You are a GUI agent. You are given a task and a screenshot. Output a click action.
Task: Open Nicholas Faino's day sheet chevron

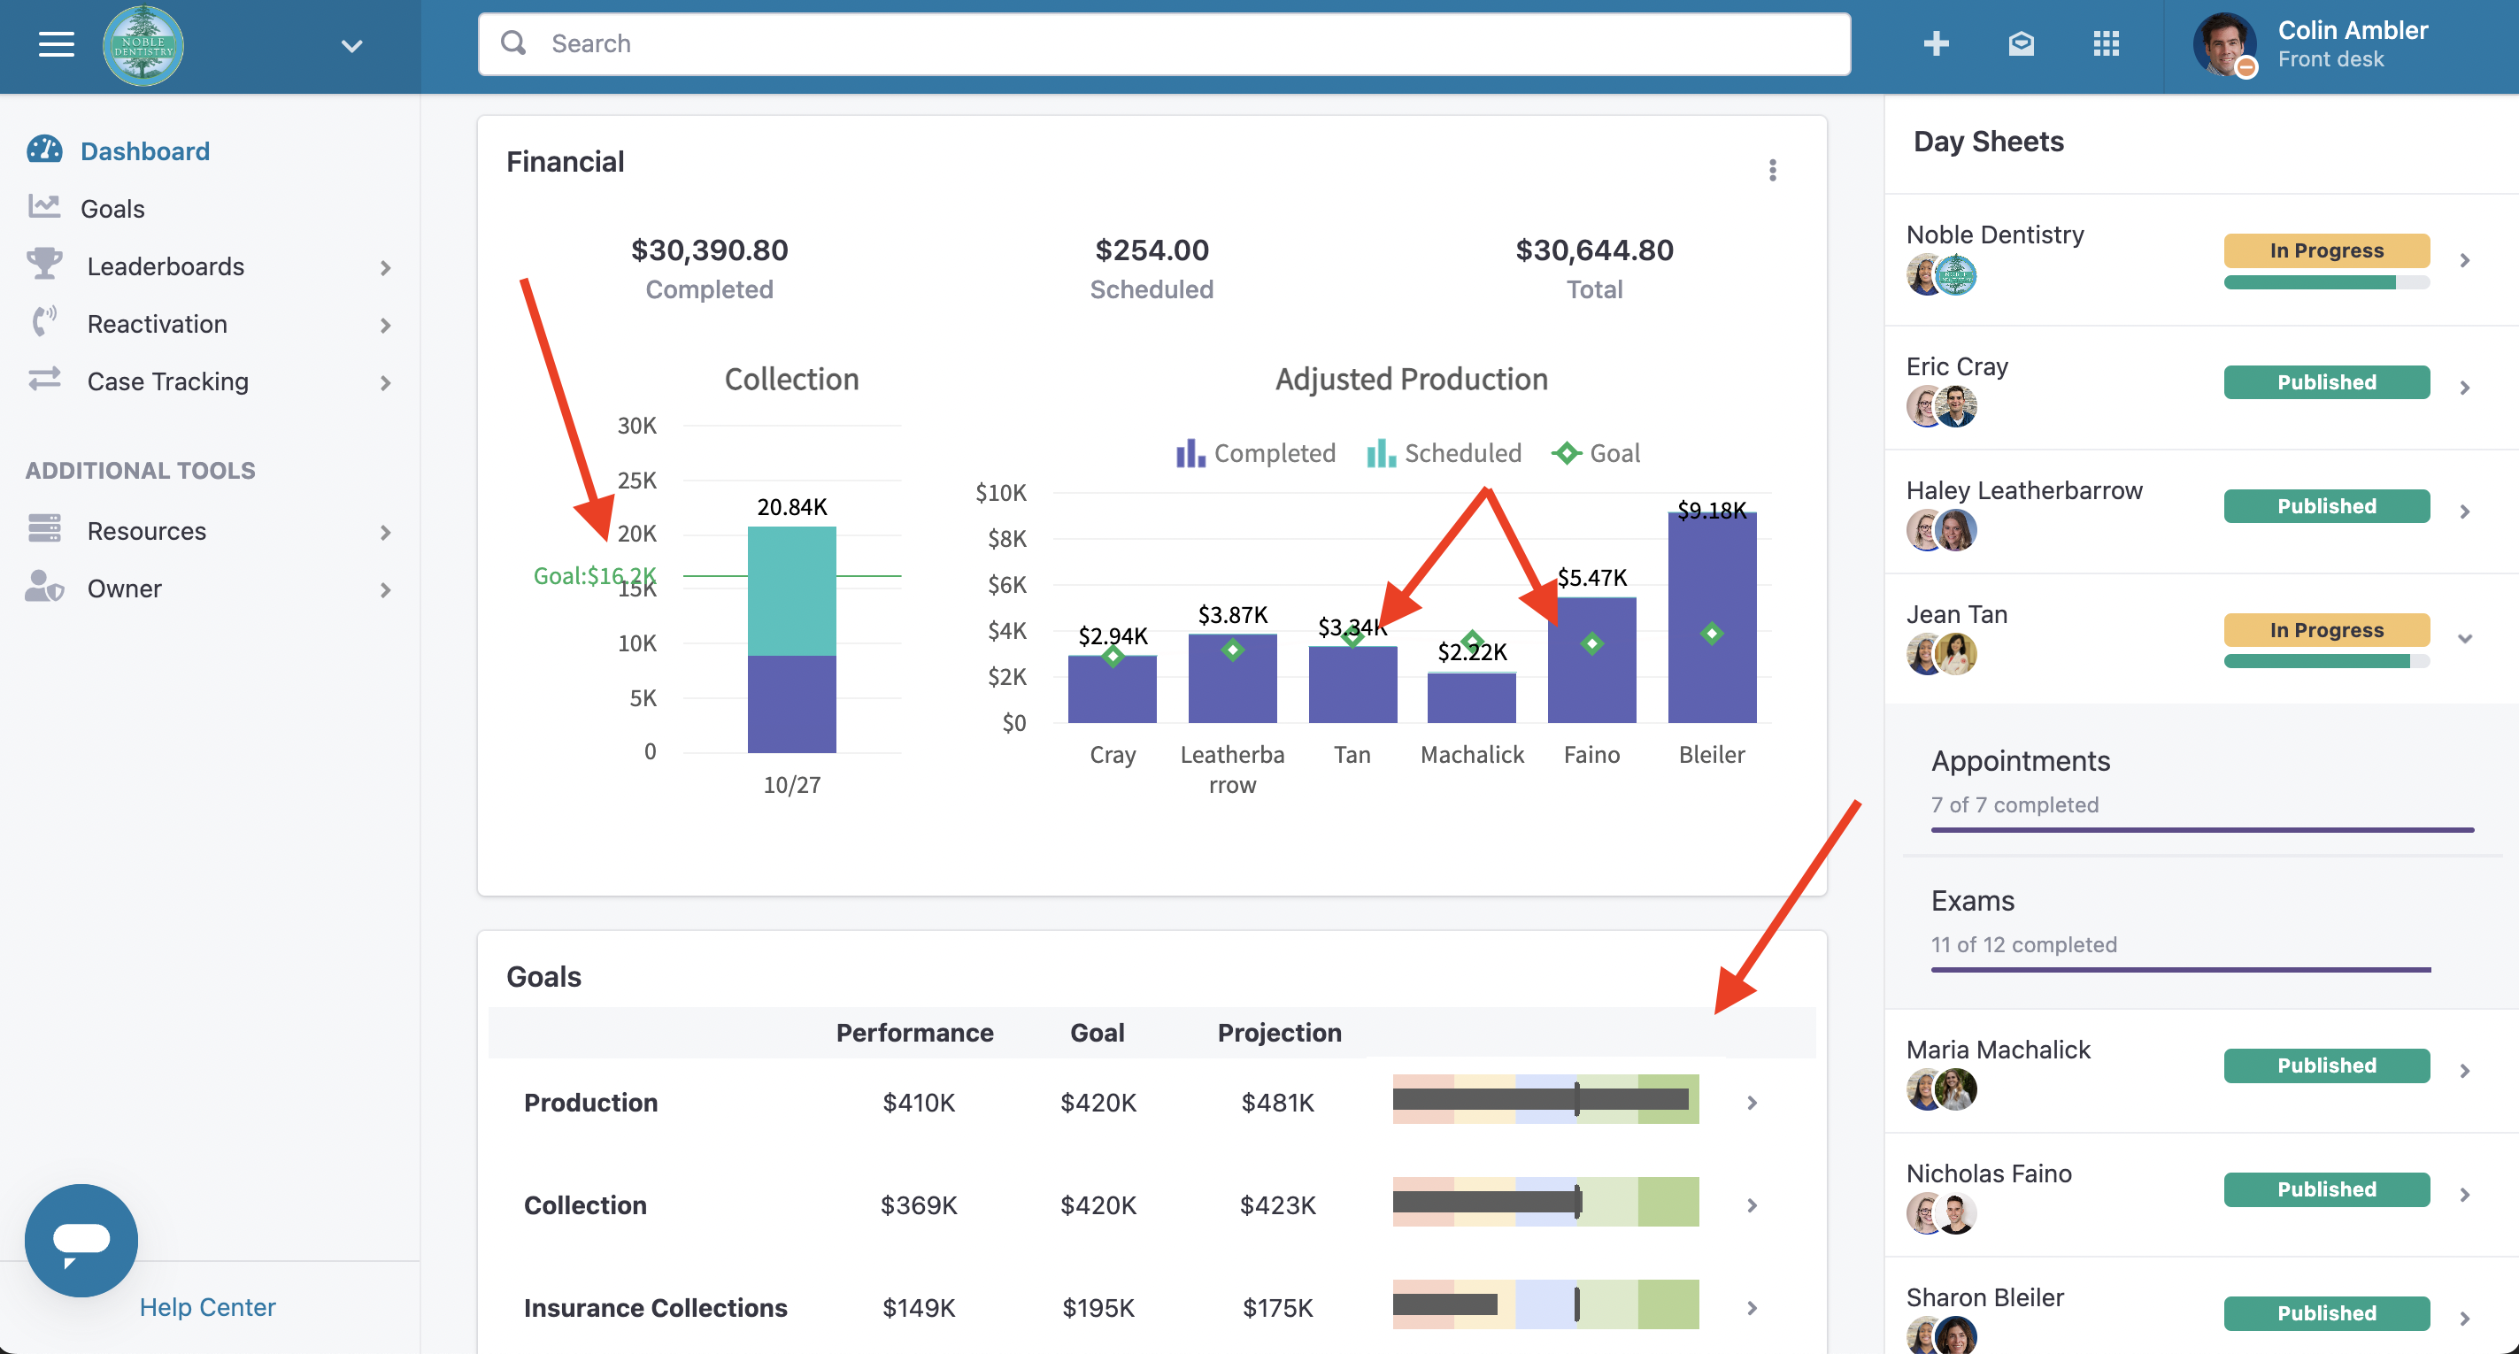coord(2465,1195)
